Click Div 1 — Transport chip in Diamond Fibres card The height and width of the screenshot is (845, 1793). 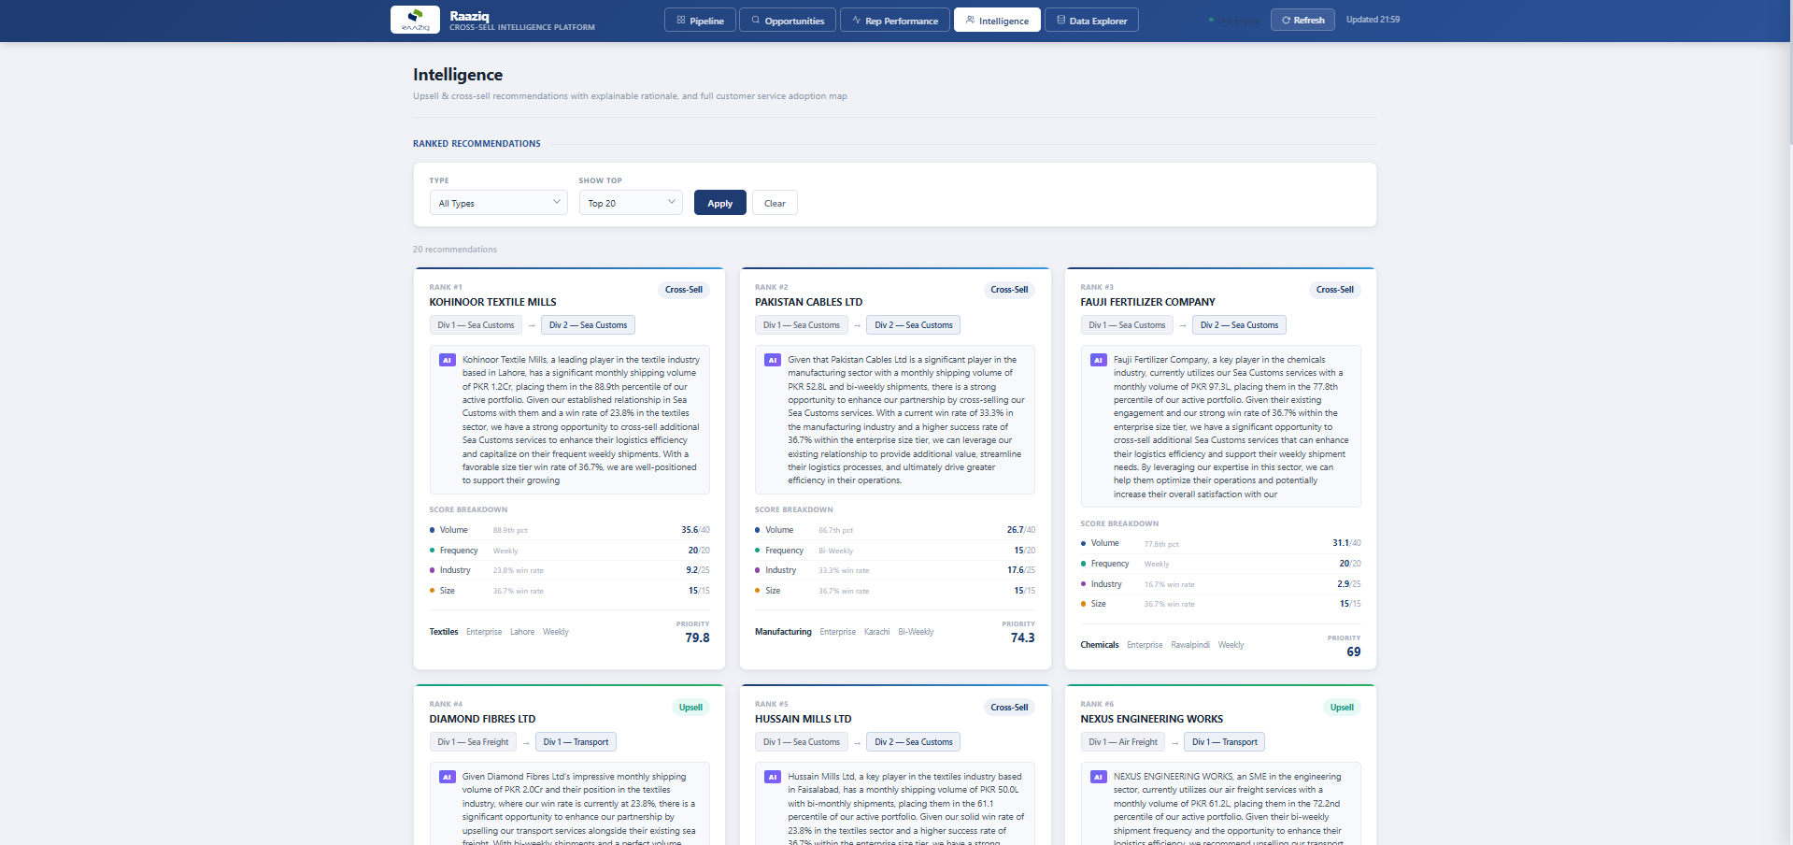click(576, 742)
